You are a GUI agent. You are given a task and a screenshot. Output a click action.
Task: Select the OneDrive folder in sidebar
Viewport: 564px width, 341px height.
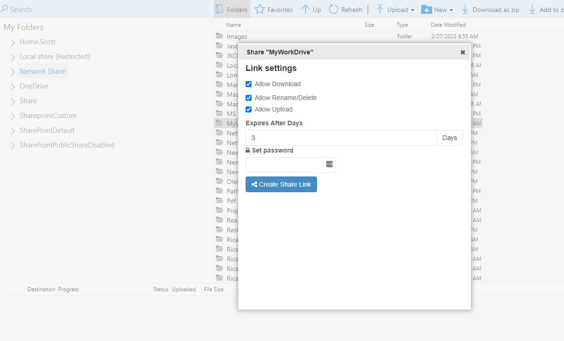point(34,86)
